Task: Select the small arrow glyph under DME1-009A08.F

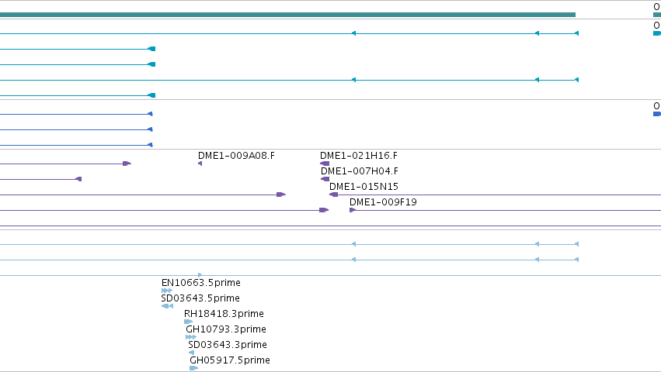Action: 200,164
